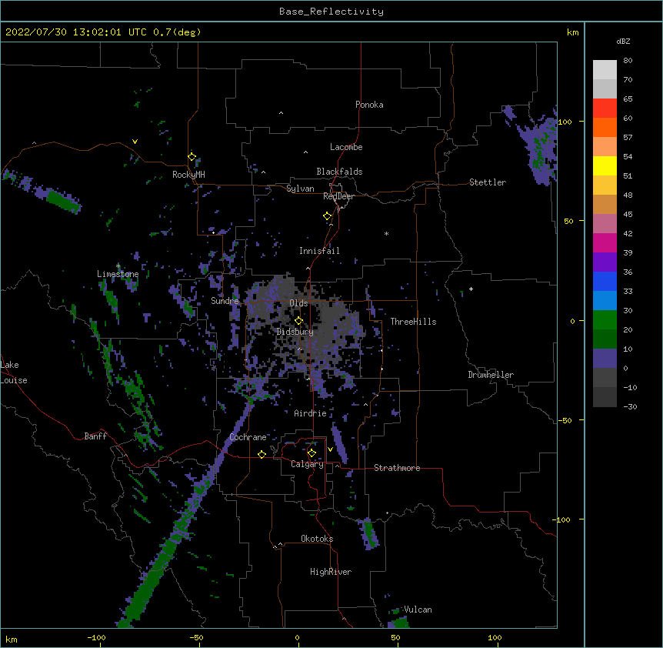Select the purple 36-39 dBZ legend band
This screenshot has width=663, height=648.
point(605,262)
